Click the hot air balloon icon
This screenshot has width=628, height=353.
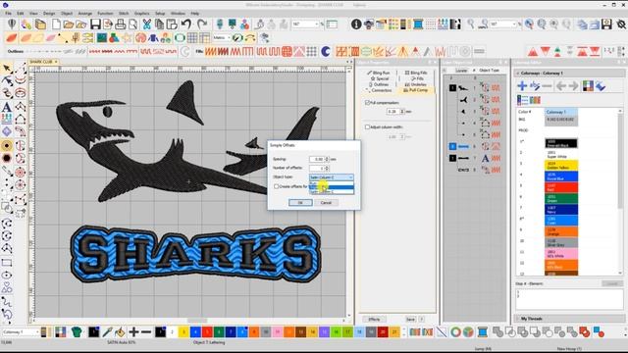[12, 25]
